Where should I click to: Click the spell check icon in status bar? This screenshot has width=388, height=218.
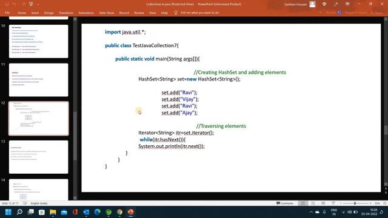(x=25, y=203)
